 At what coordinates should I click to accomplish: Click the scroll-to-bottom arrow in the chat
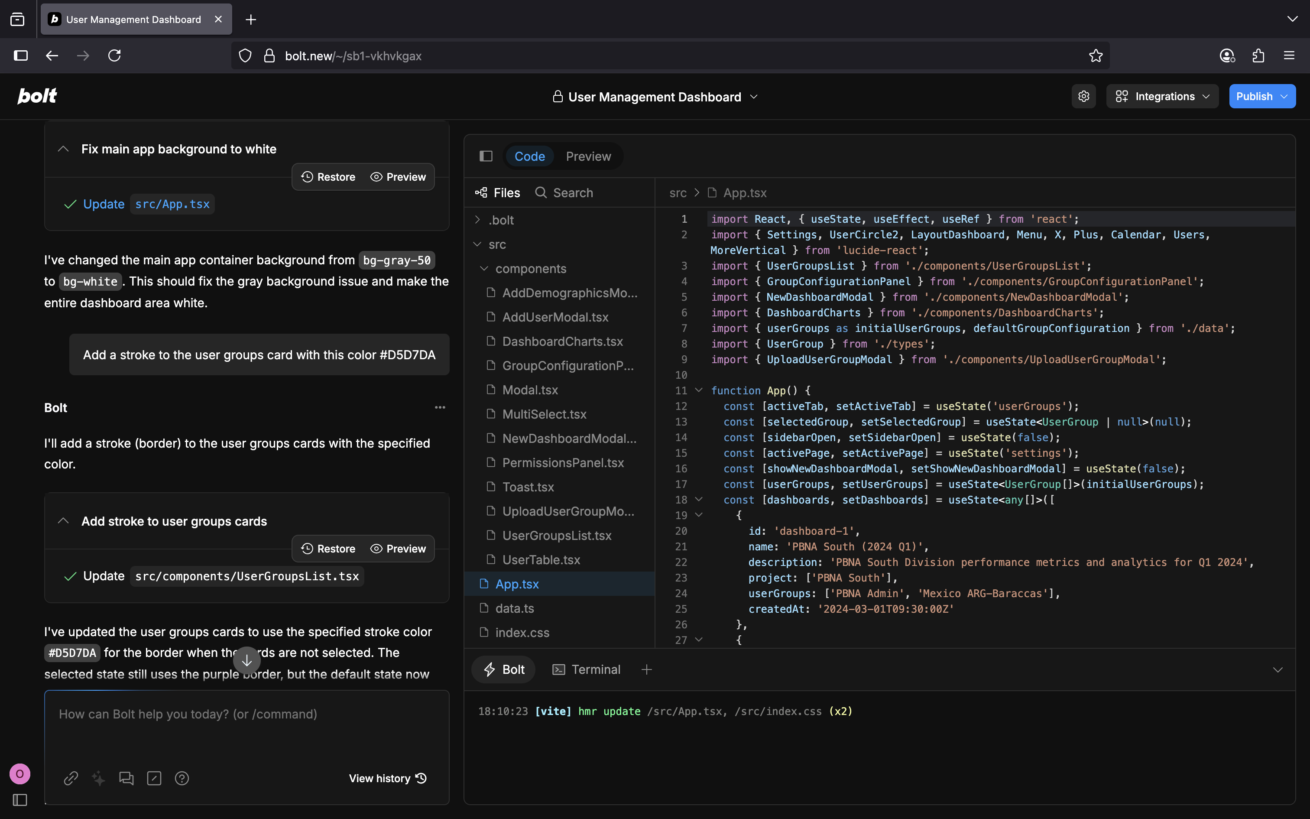pyautogui.click(x=247, y=660)
